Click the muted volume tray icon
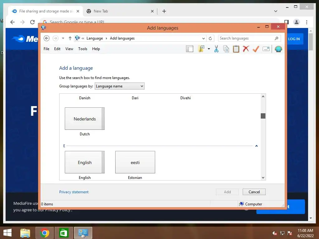The image size is (319, 239). [274, 233]
